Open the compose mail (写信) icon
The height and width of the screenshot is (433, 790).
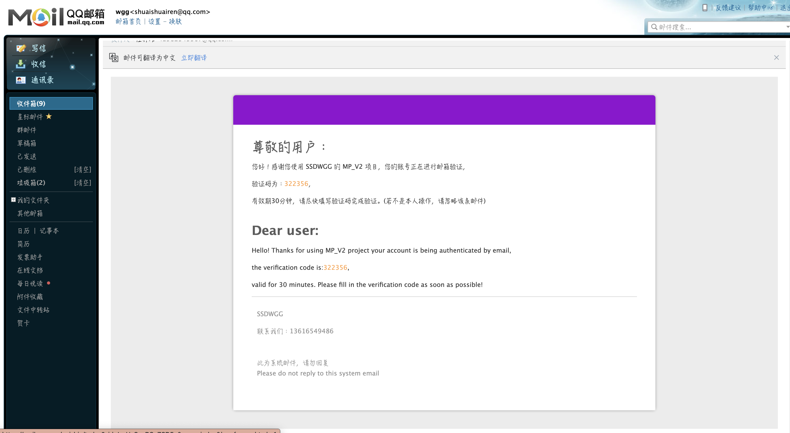pyautogui.click(x=21, y=48)
